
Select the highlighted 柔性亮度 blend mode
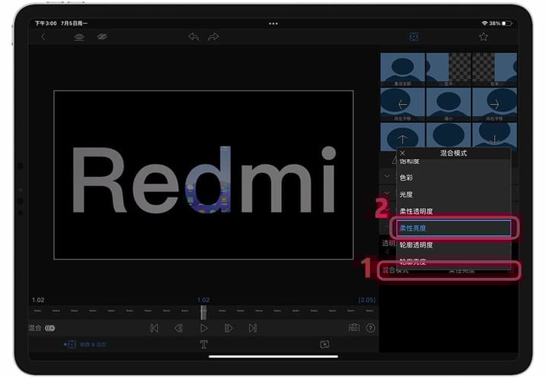click(454, 228)
